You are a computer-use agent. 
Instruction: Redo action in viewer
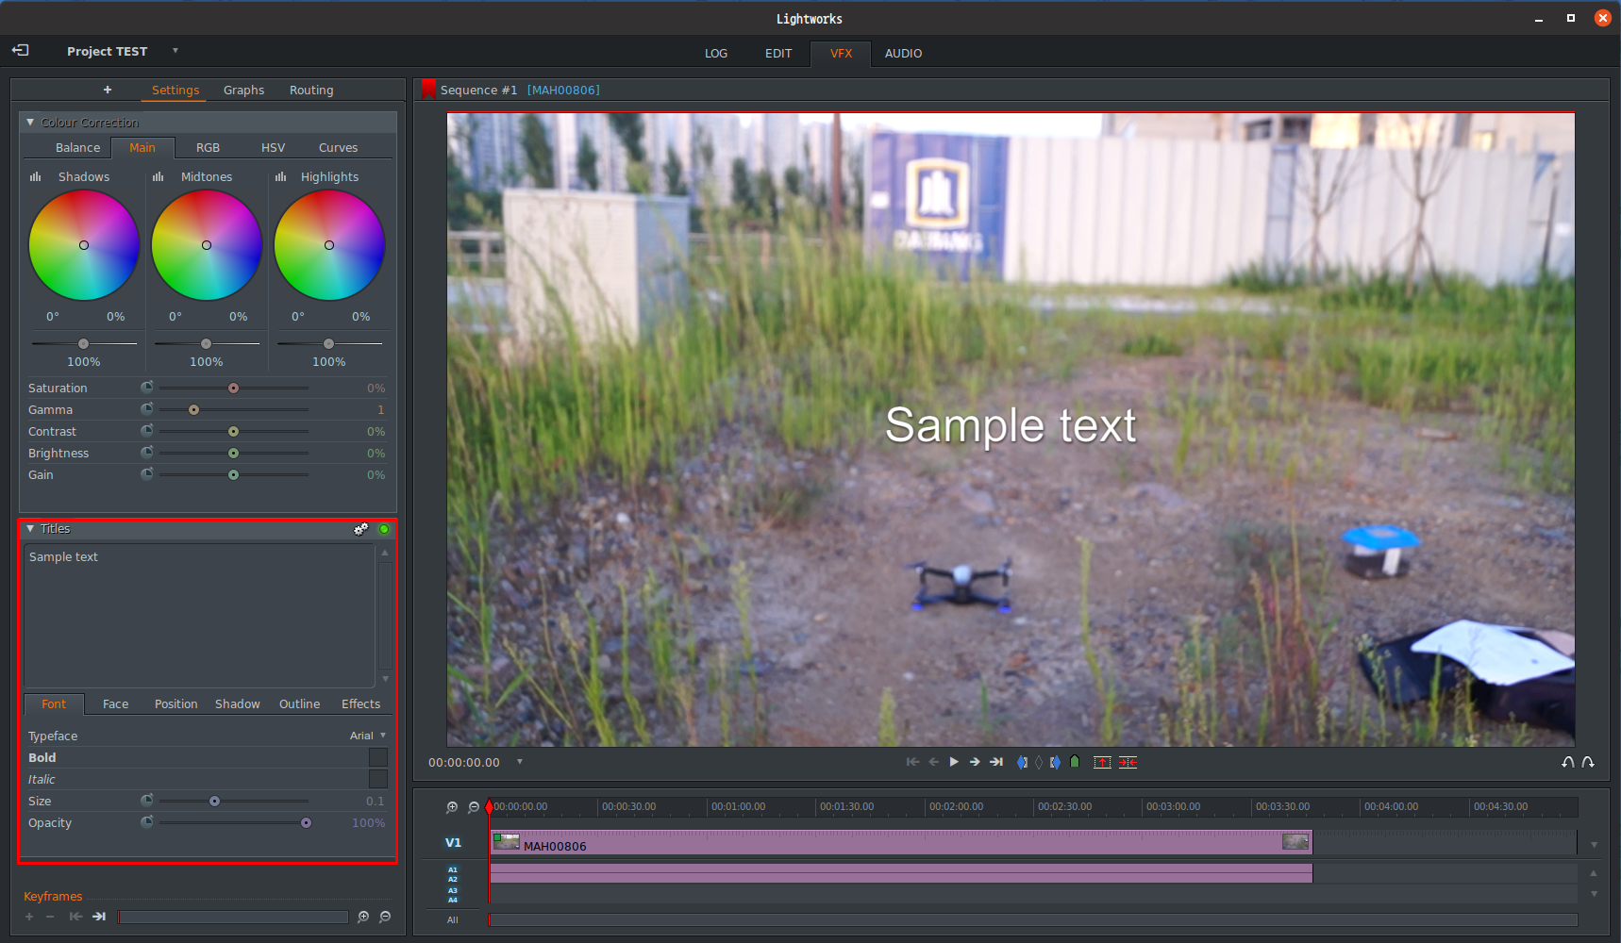click(1588, 762)
